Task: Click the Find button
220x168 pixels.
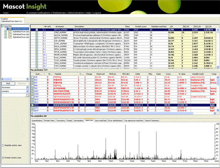Action: tap(8, 83)
